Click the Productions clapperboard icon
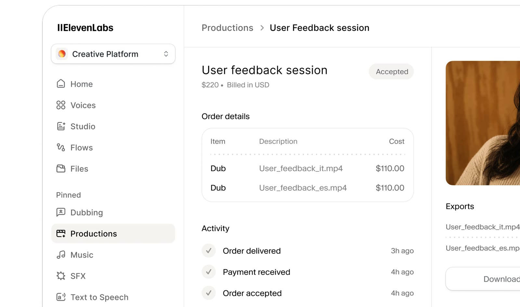 pos(61,233)
